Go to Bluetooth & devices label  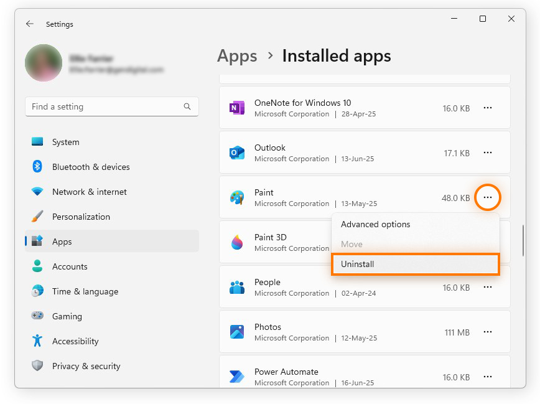tap(91, 167)
